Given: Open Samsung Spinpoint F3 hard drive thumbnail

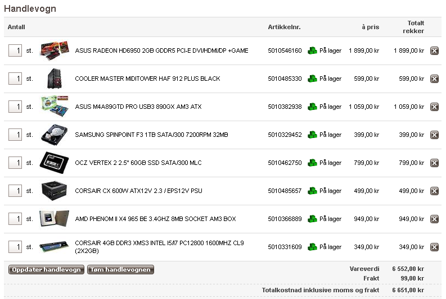Looking at the screenshot, I should point(55,135).
